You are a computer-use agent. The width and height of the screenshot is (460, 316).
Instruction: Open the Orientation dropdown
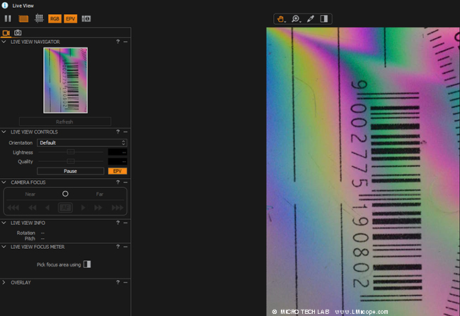click(82, 143)
